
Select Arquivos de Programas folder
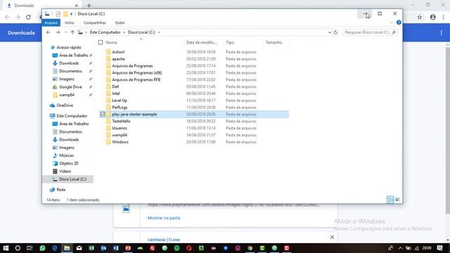132,65
